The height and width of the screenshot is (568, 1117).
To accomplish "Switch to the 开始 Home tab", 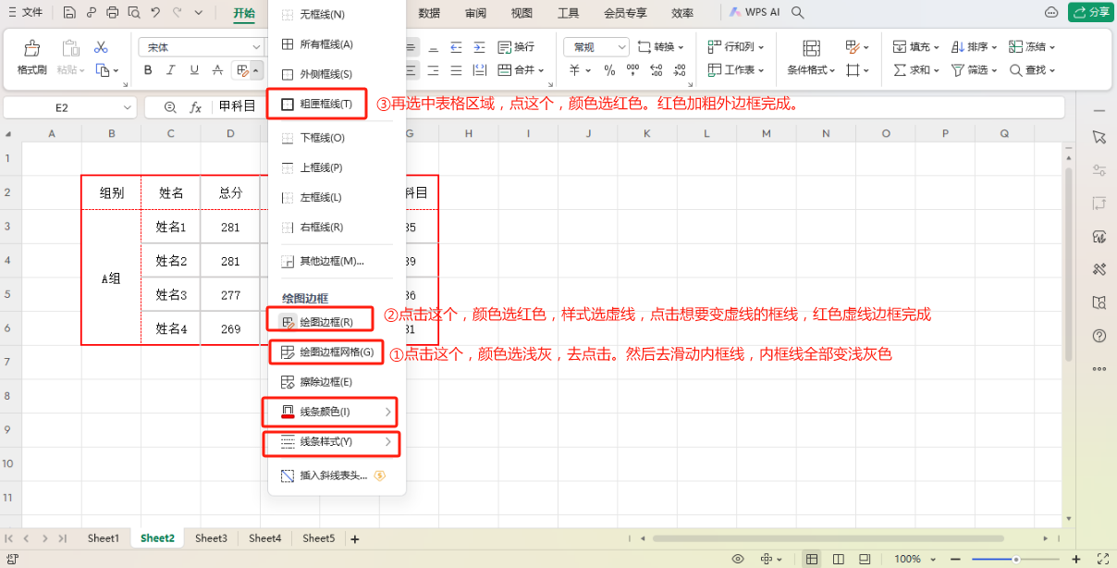I will click(x=244, y=13).
